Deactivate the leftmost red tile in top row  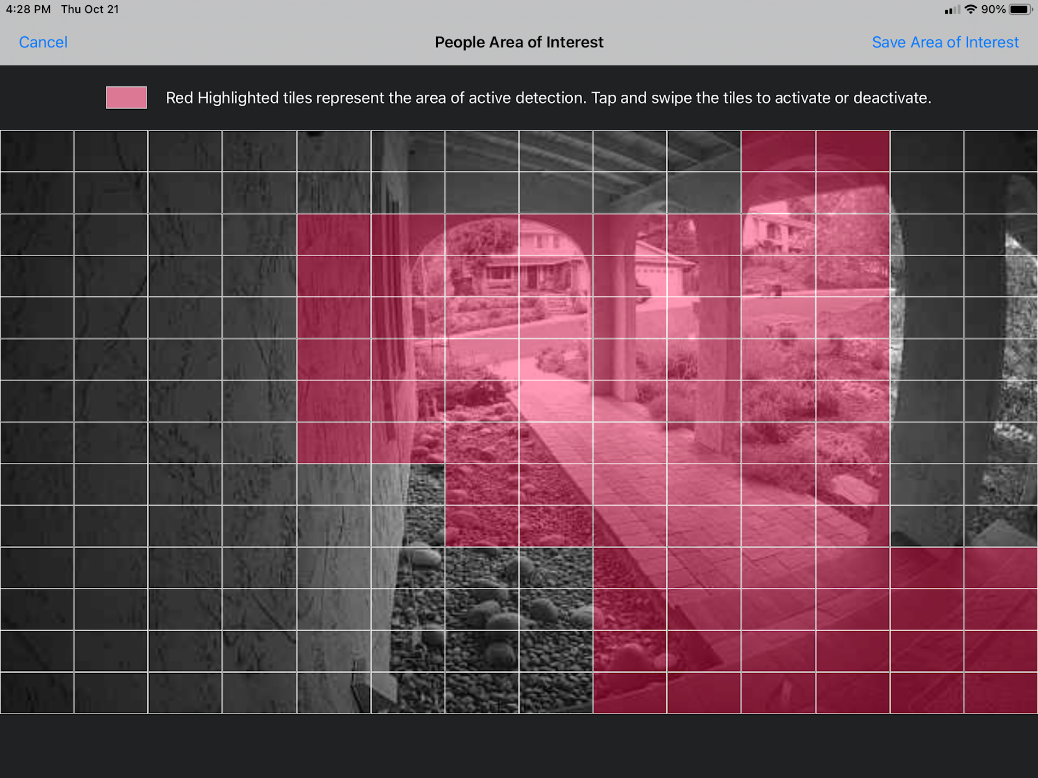pos(779,151)
